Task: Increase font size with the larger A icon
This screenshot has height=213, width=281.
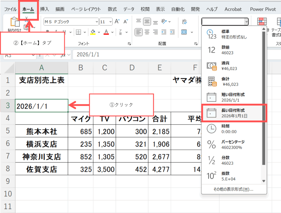Action: [117, 22]
